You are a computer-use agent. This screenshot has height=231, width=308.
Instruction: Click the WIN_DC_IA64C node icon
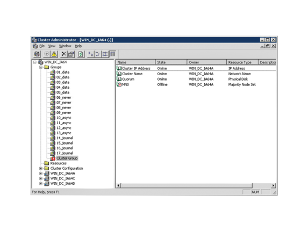click(x=47, y=178)
